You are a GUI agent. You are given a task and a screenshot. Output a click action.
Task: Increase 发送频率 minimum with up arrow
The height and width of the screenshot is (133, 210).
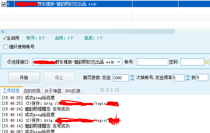click(x=188, y=76)
